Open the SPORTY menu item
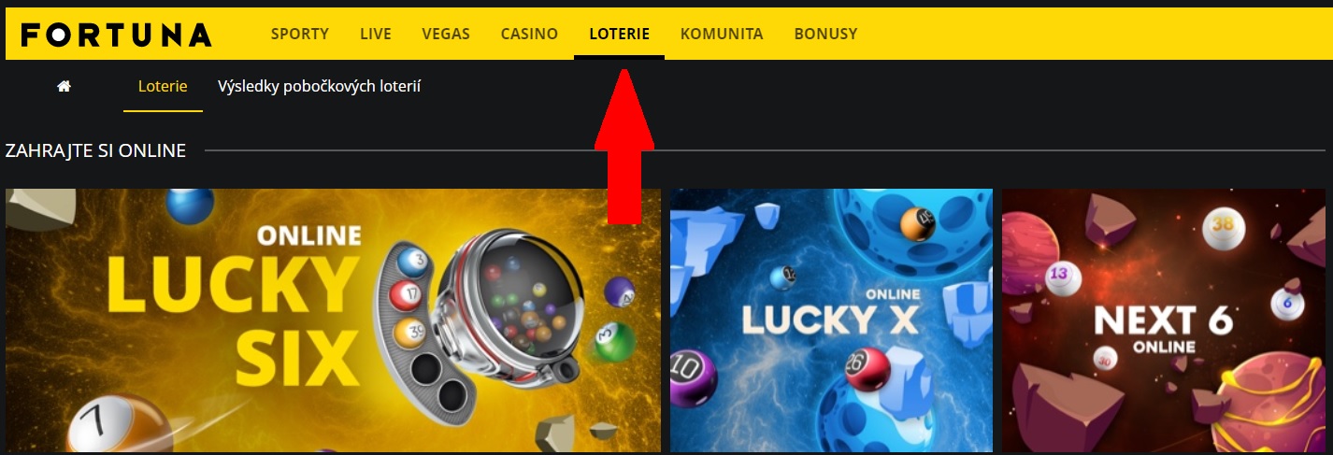 pyautogui.click(x=300, y=34)
